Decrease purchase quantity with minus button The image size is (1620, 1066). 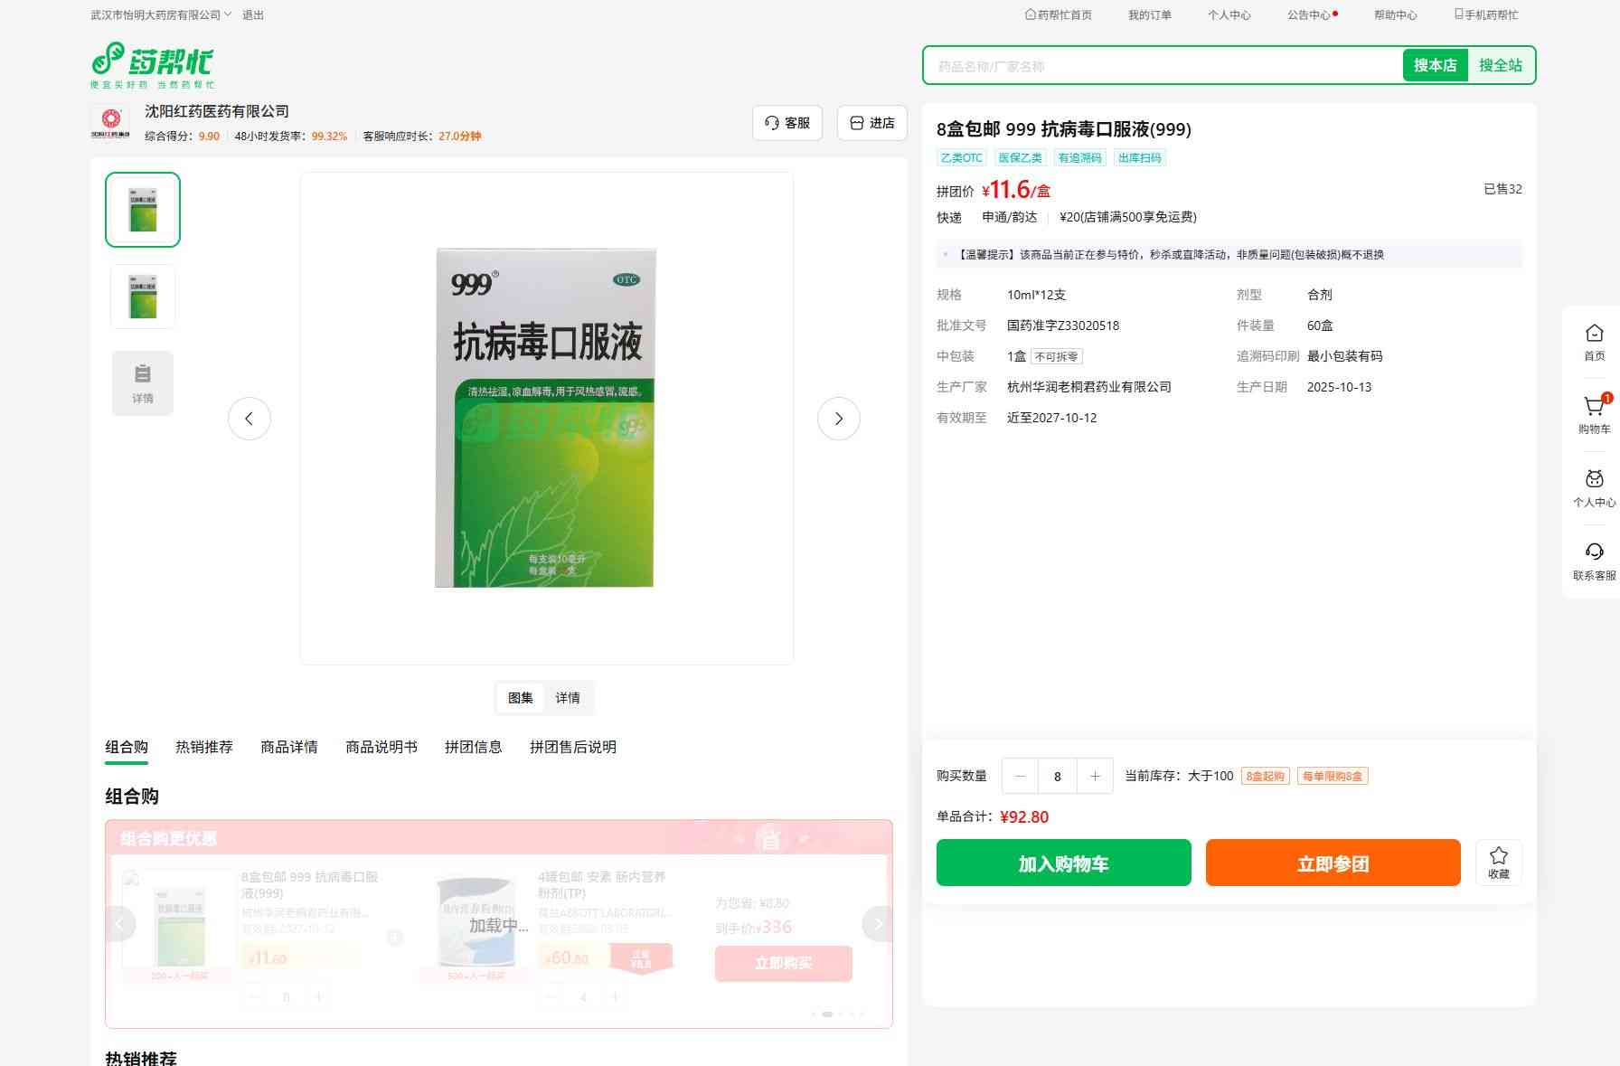[1021, 776]
